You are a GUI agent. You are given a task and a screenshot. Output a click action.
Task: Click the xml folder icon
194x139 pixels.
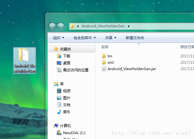click(104, 62)
